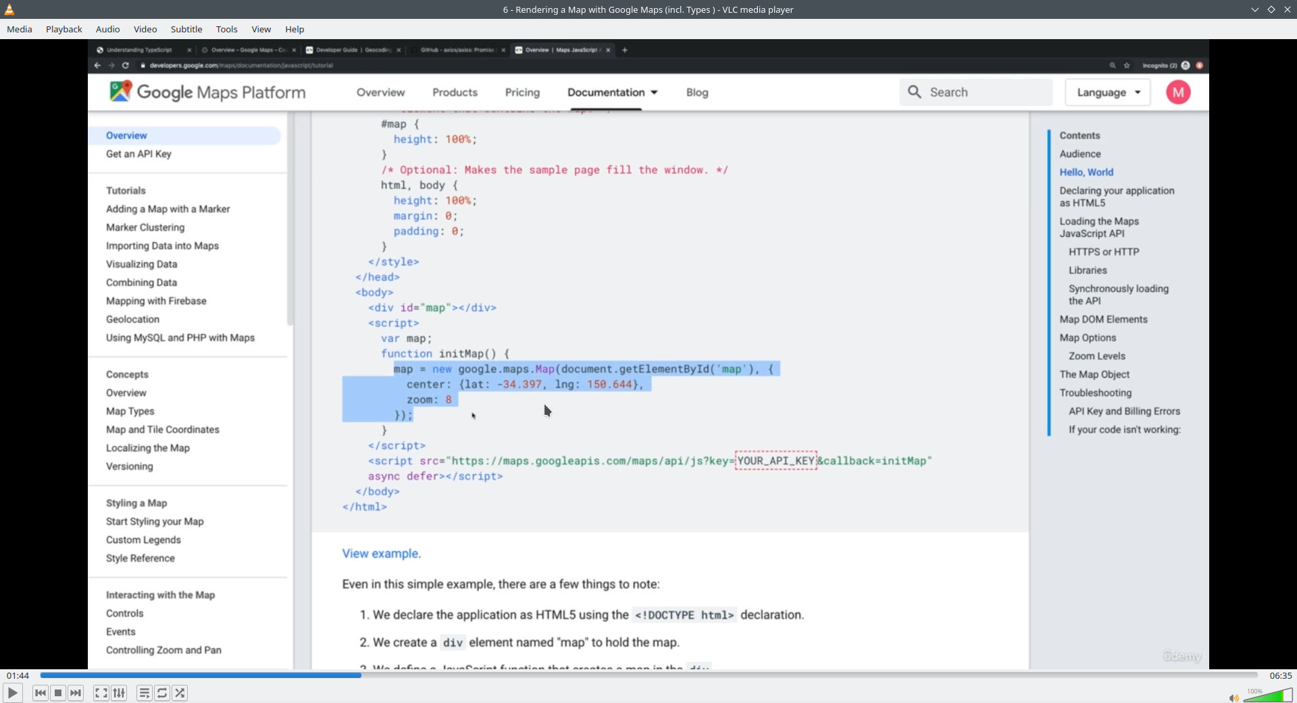Click the Get an API Key link
The image size is (1297, 703).
click(x=138, y=154)
